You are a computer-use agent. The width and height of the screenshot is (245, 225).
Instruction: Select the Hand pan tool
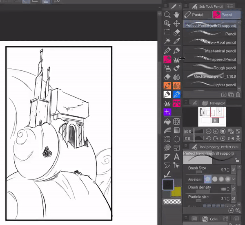(176, 15)
